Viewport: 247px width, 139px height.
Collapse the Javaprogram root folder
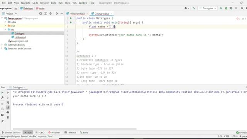click(2, 18)
